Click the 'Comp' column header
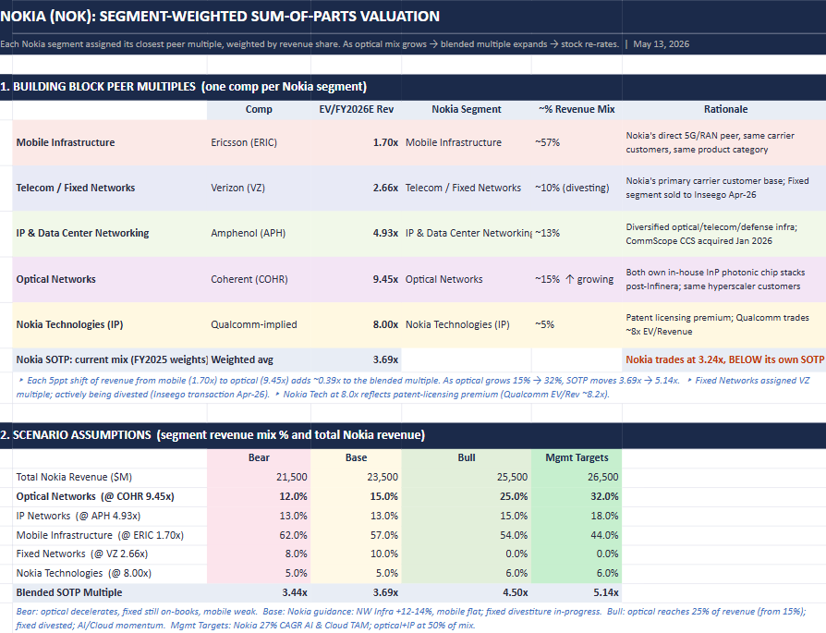This screenshot has height=633, width=826. tap(259, 109)
